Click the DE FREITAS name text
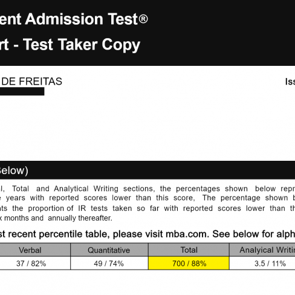 31,82
